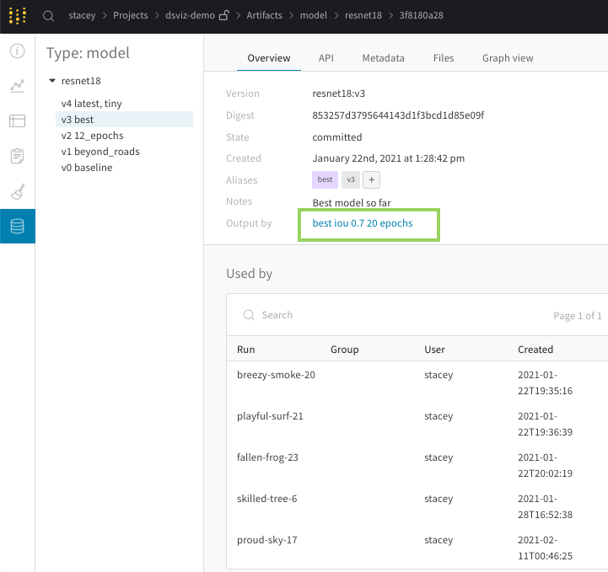Screen dimensions: 608x572
Task: Open dsviz-demo in the breadcrumb
Action: (x=190, y=15)
